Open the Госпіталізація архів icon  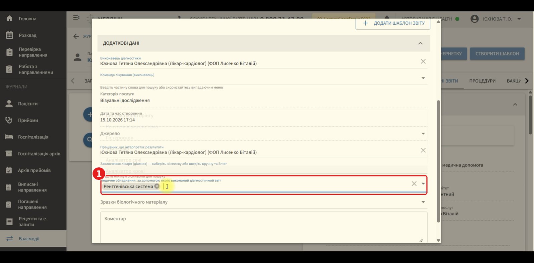[x=9, y=153]
